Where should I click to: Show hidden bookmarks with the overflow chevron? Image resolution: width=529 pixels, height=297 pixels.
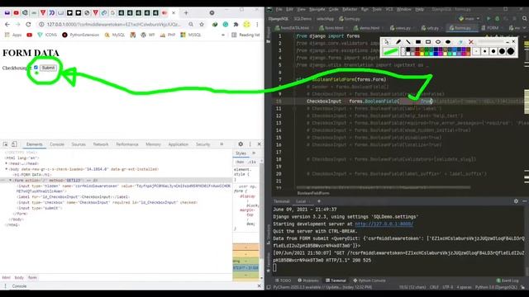[222, 35]
